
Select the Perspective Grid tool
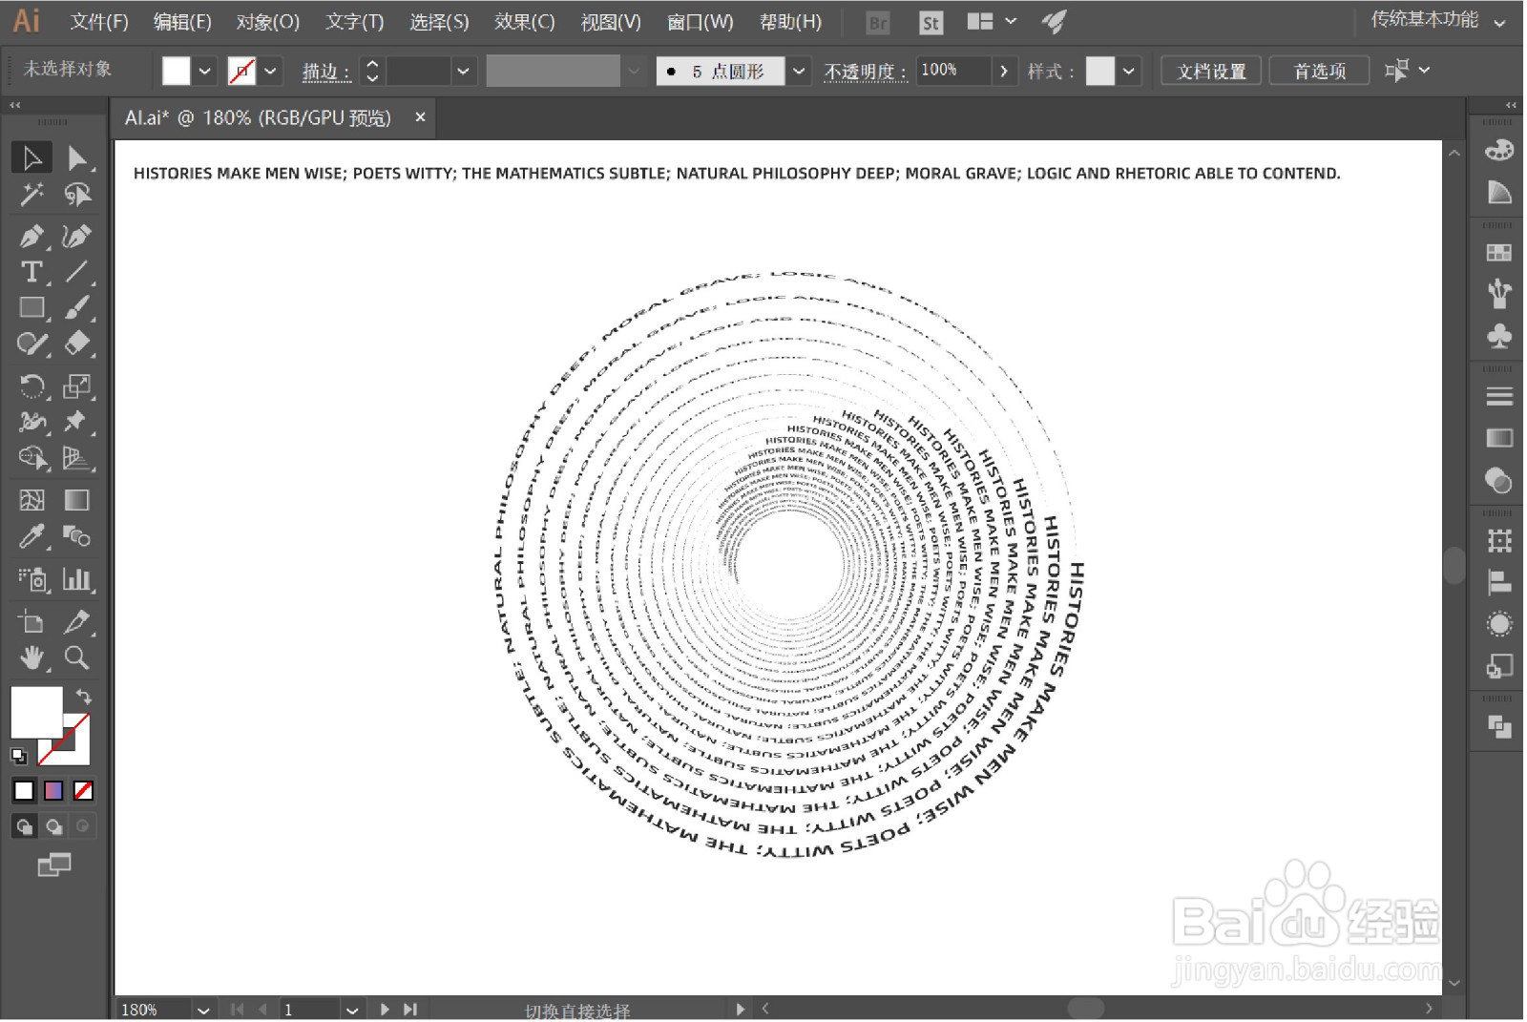pos(76,459)
